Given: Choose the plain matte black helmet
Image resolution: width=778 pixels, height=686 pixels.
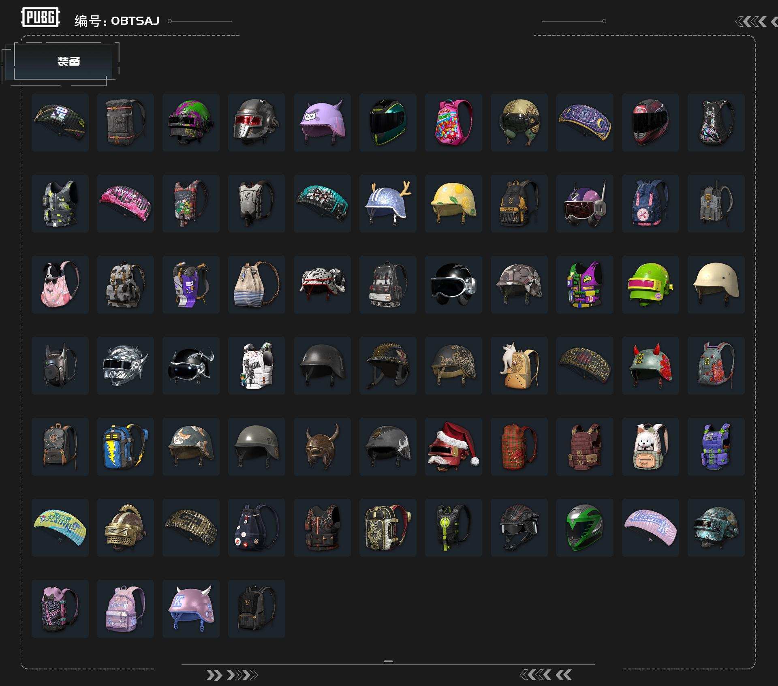Looking at the screenshot, I should [322, 365].
